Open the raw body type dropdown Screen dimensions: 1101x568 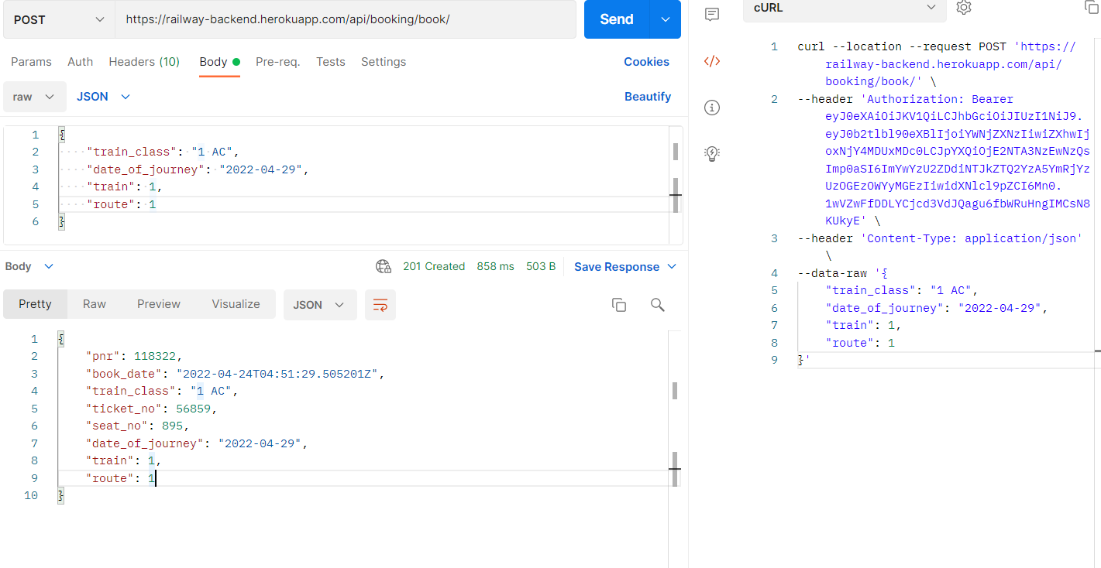click(x=34, y=97)
